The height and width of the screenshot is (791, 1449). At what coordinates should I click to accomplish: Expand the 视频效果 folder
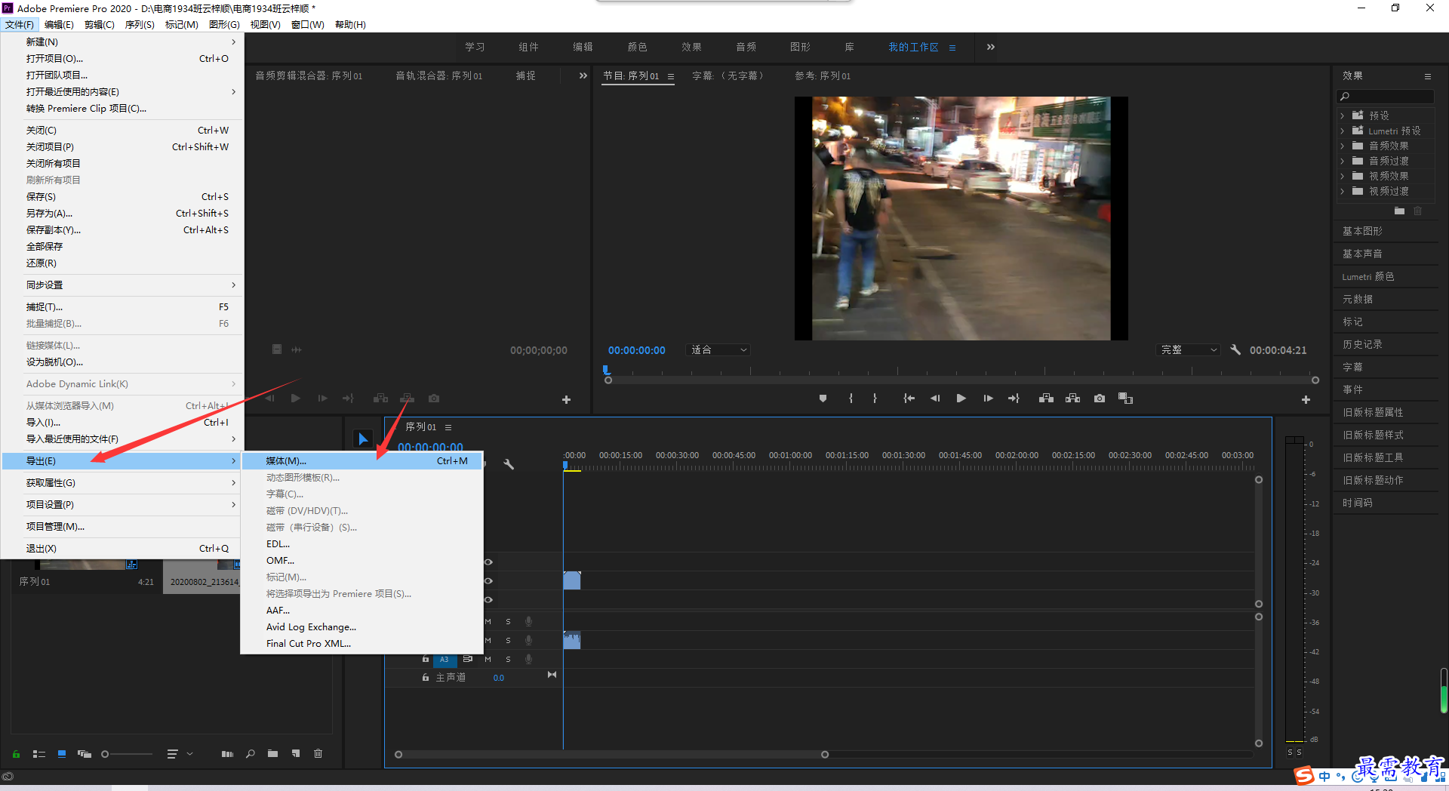coord(1343,176)
